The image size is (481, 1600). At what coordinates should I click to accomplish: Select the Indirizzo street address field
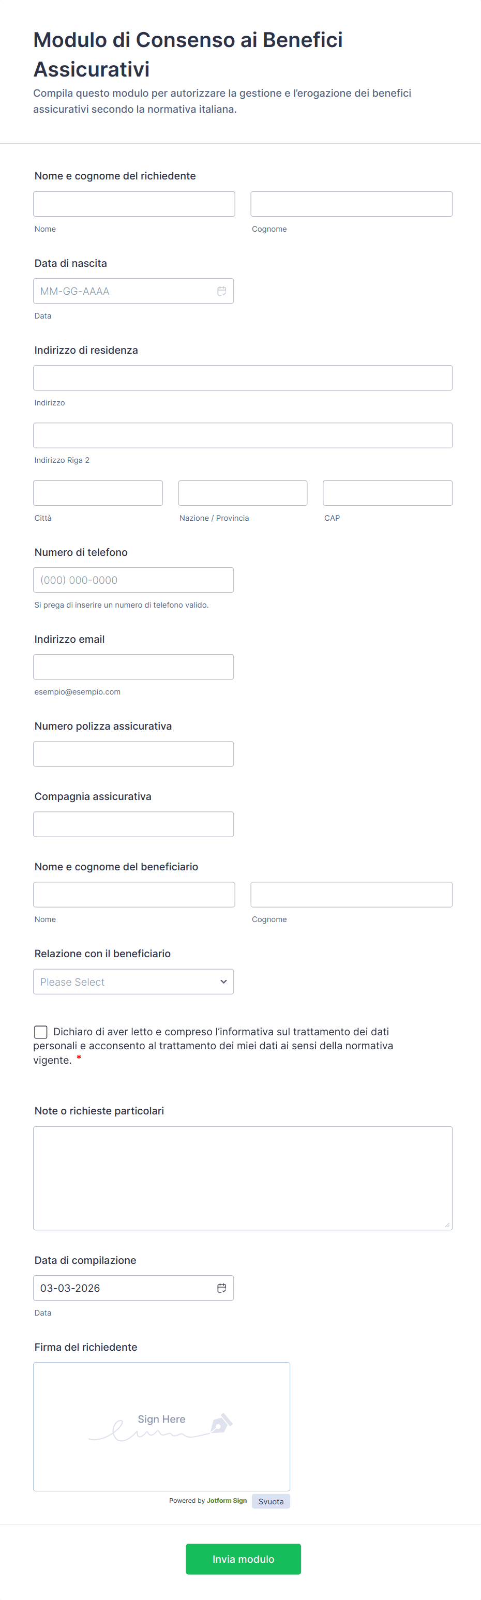click(243, 378)
